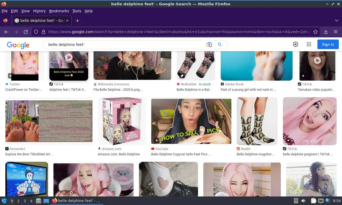Image resolution: width=342 pixels, height=205 pixels.
Task: Go back to the previous page
Action: pos(6,32)
